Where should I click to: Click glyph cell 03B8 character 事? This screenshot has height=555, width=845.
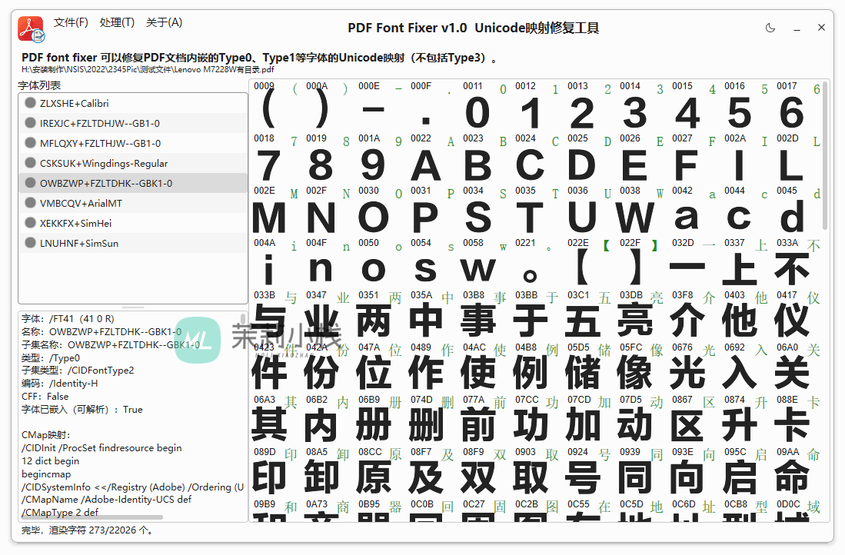click(485, 315)
